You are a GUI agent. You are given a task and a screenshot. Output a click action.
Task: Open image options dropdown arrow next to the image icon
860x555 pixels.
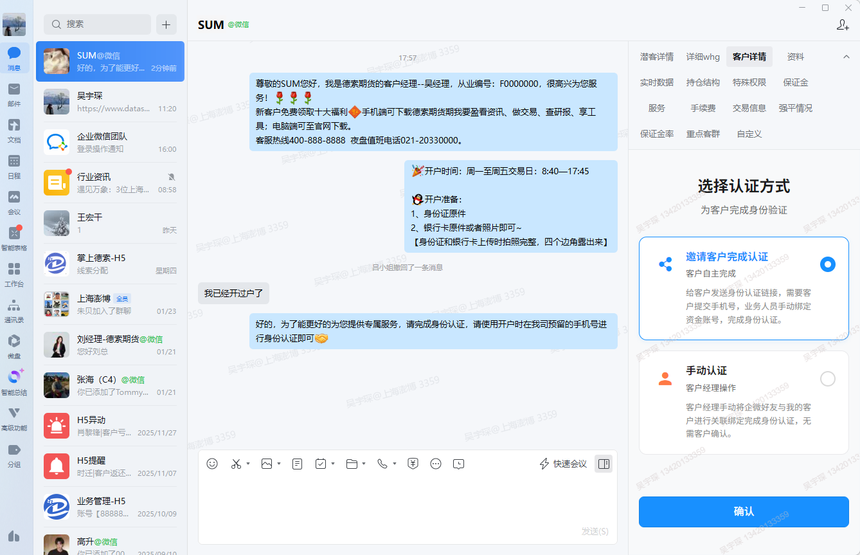tap(279, 464)
